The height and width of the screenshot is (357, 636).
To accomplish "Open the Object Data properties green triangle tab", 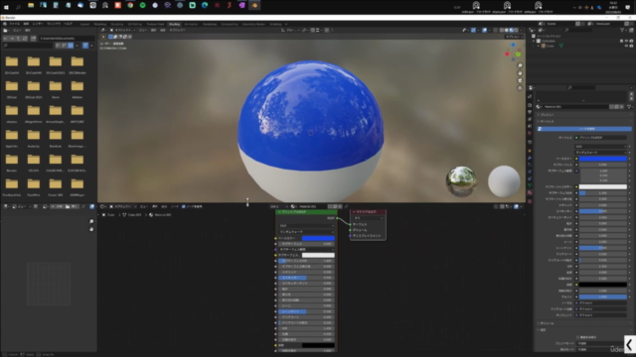I will (530, 185).
